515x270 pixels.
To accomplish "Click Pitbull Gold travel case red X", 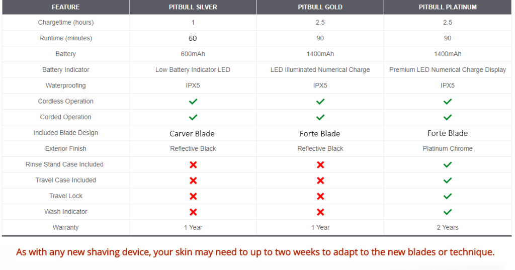I will (x=320, y=181).
